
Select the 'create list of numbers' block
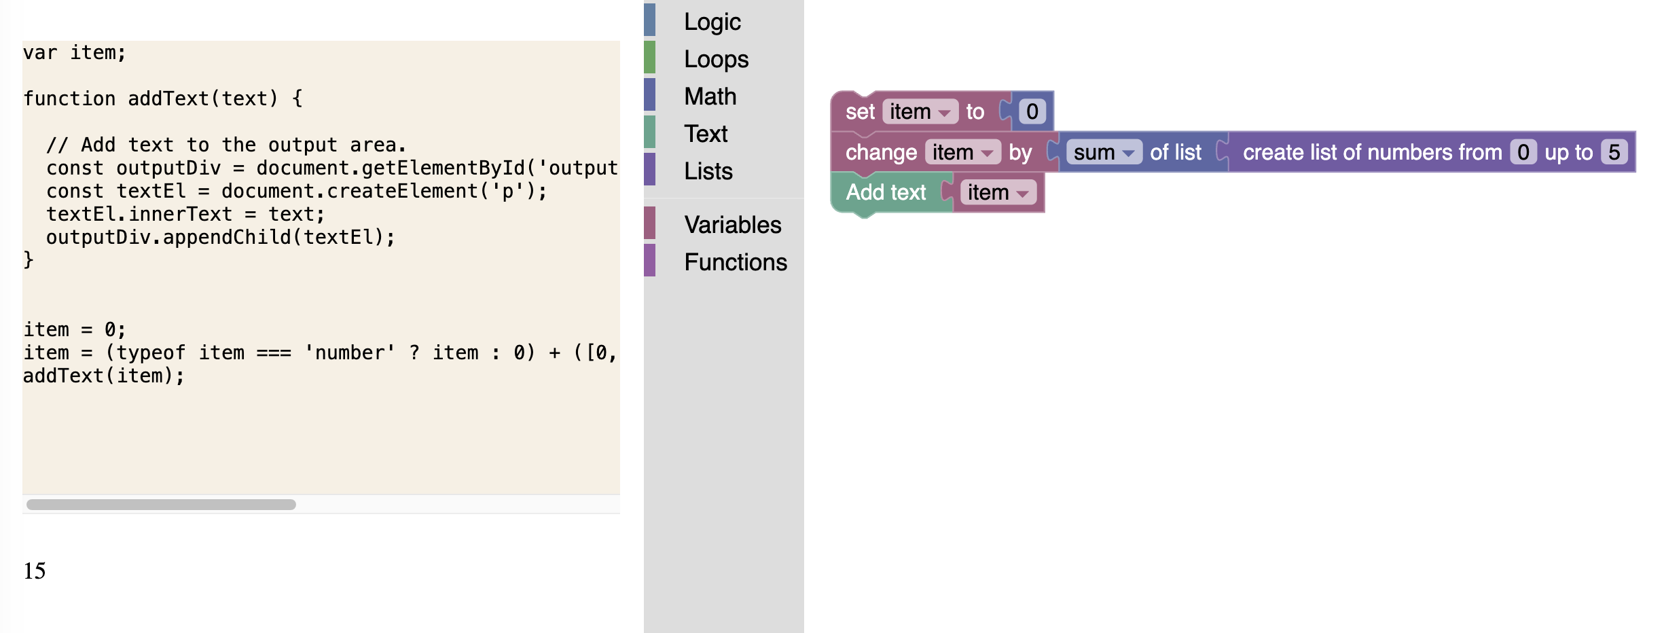click(x=1372, y=152)
